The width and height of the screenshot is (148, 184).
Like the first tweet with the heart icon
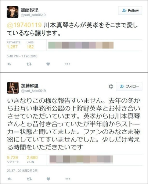48,64
